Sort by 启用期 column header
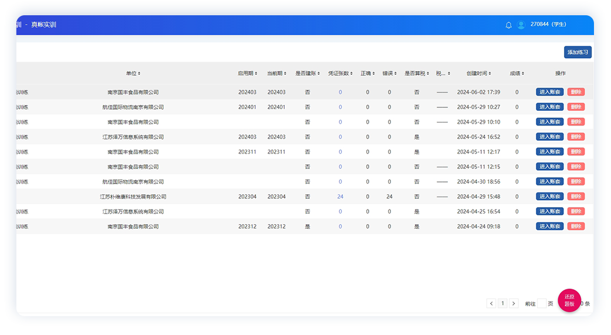611x335 pixels. (247, 73)
